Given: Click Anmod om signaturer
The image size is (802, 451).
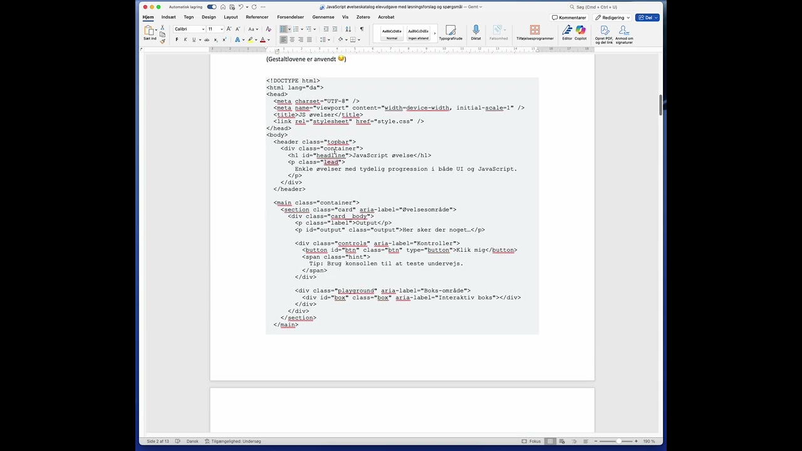Looking at the screenshot, I should coord(624,35).
